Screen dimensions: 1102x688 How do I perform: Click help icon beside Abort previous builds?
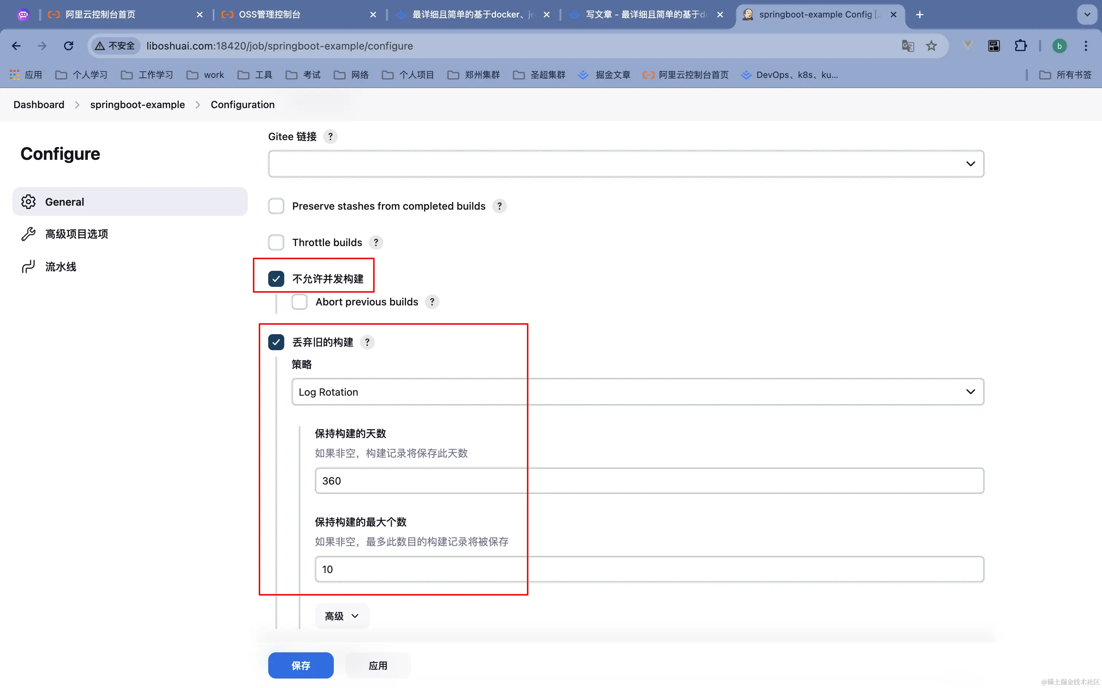432,302
